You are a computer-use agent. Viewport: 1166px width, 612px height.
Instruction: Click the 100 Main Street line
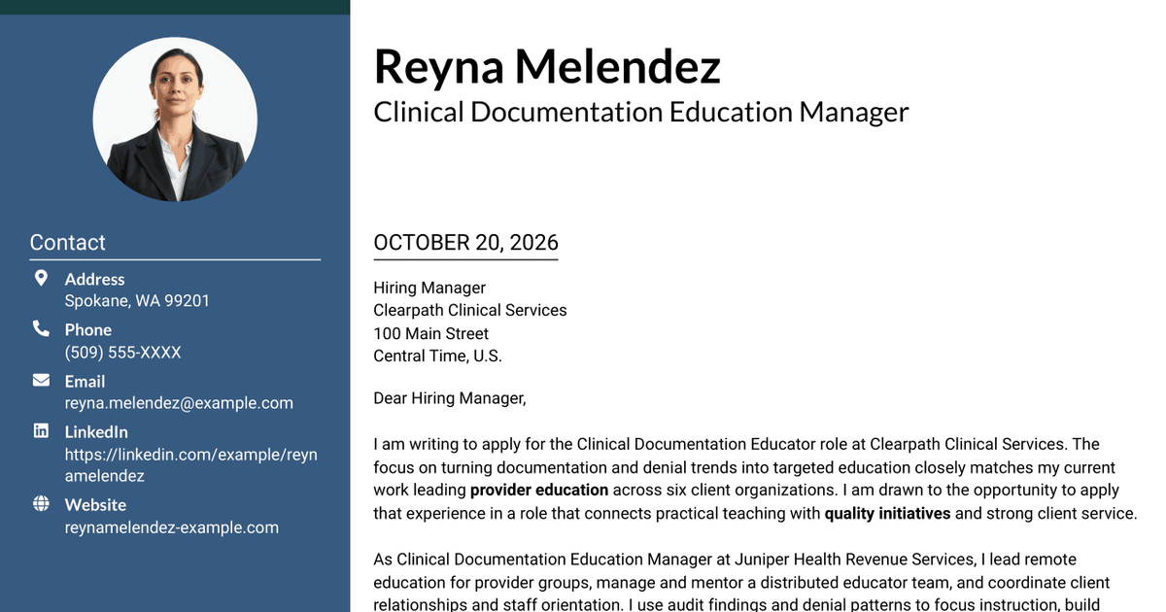(431, 333)
